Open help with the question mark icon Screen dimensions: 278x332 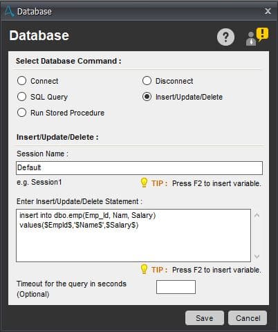coord(225,37)
